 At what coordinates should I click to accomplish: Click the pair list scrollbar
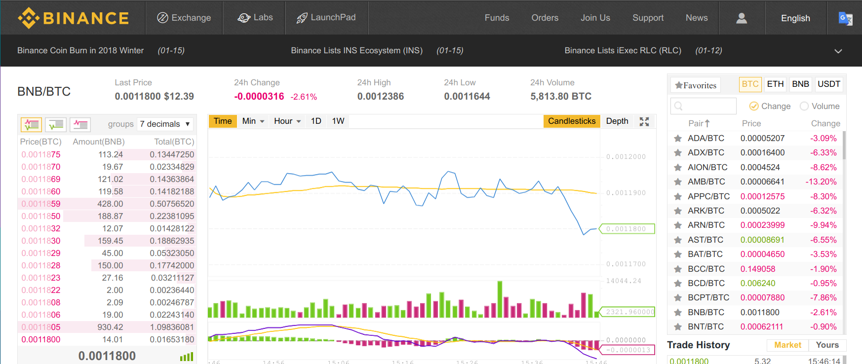tap(844, 145)
